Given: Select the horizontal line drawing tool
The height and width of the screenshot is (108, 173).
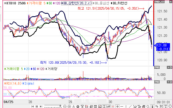Looking at the screenshot, I should (x=121, y=106).
